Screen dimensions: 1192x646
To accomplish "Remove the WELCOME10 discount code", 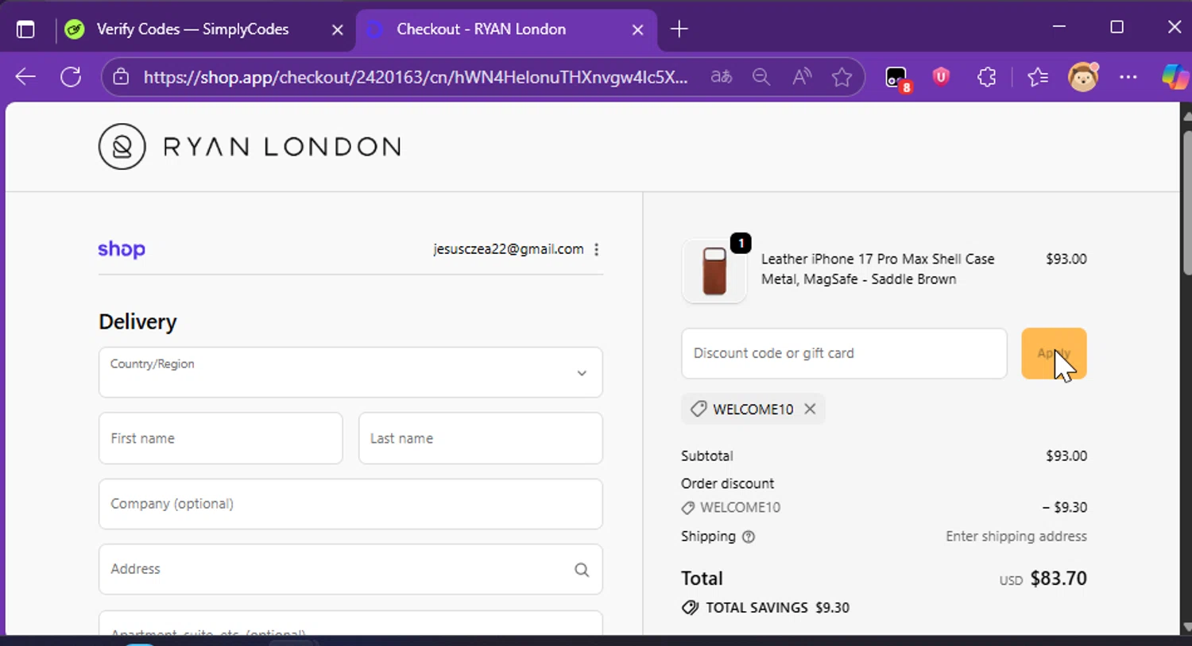I will (x=810, y=409).
